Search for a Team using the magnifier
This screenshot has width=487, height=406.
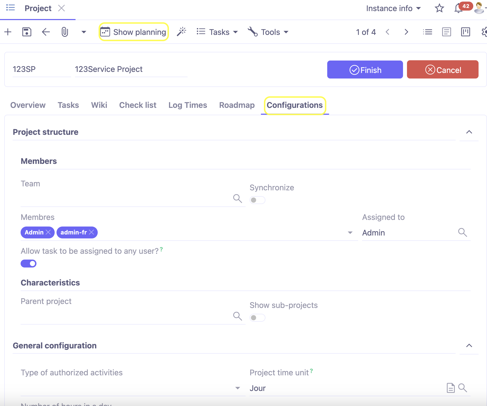click(x=237, y=199)
